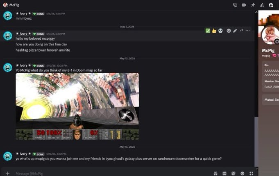Click the 5/7/26, 6:20 PM timestamp
279x176 pixels.
click(56, 34)
